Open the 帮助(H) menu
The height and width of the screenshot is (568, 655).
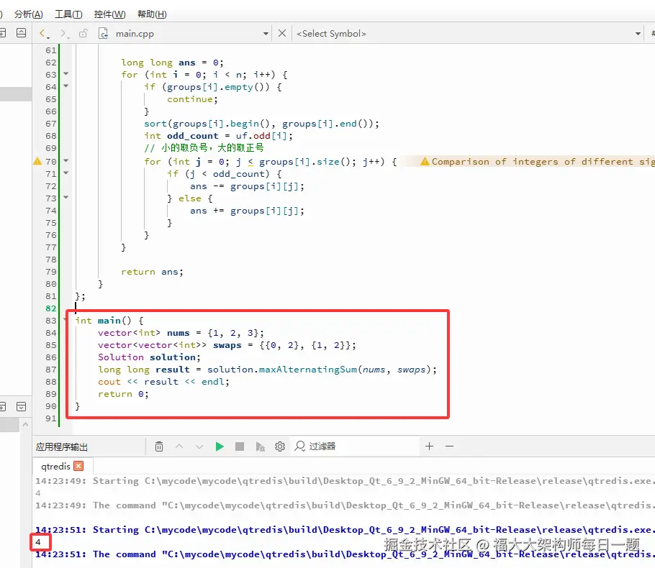152,14
